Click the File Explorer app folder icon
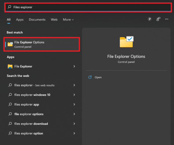The width and height of the screenshot is (174, 145). 10,66
